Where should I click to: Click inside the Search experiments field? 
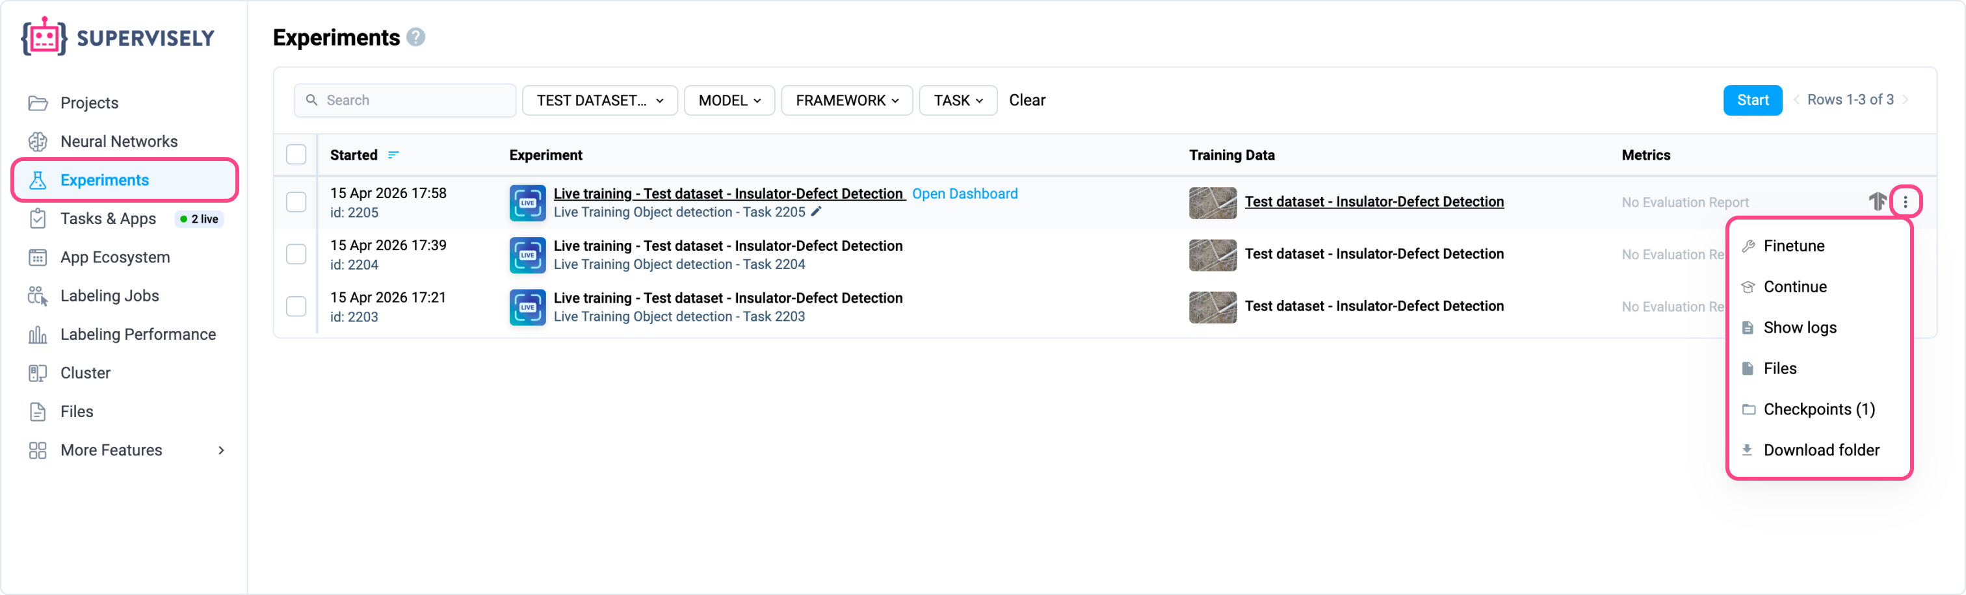point(404,100)
